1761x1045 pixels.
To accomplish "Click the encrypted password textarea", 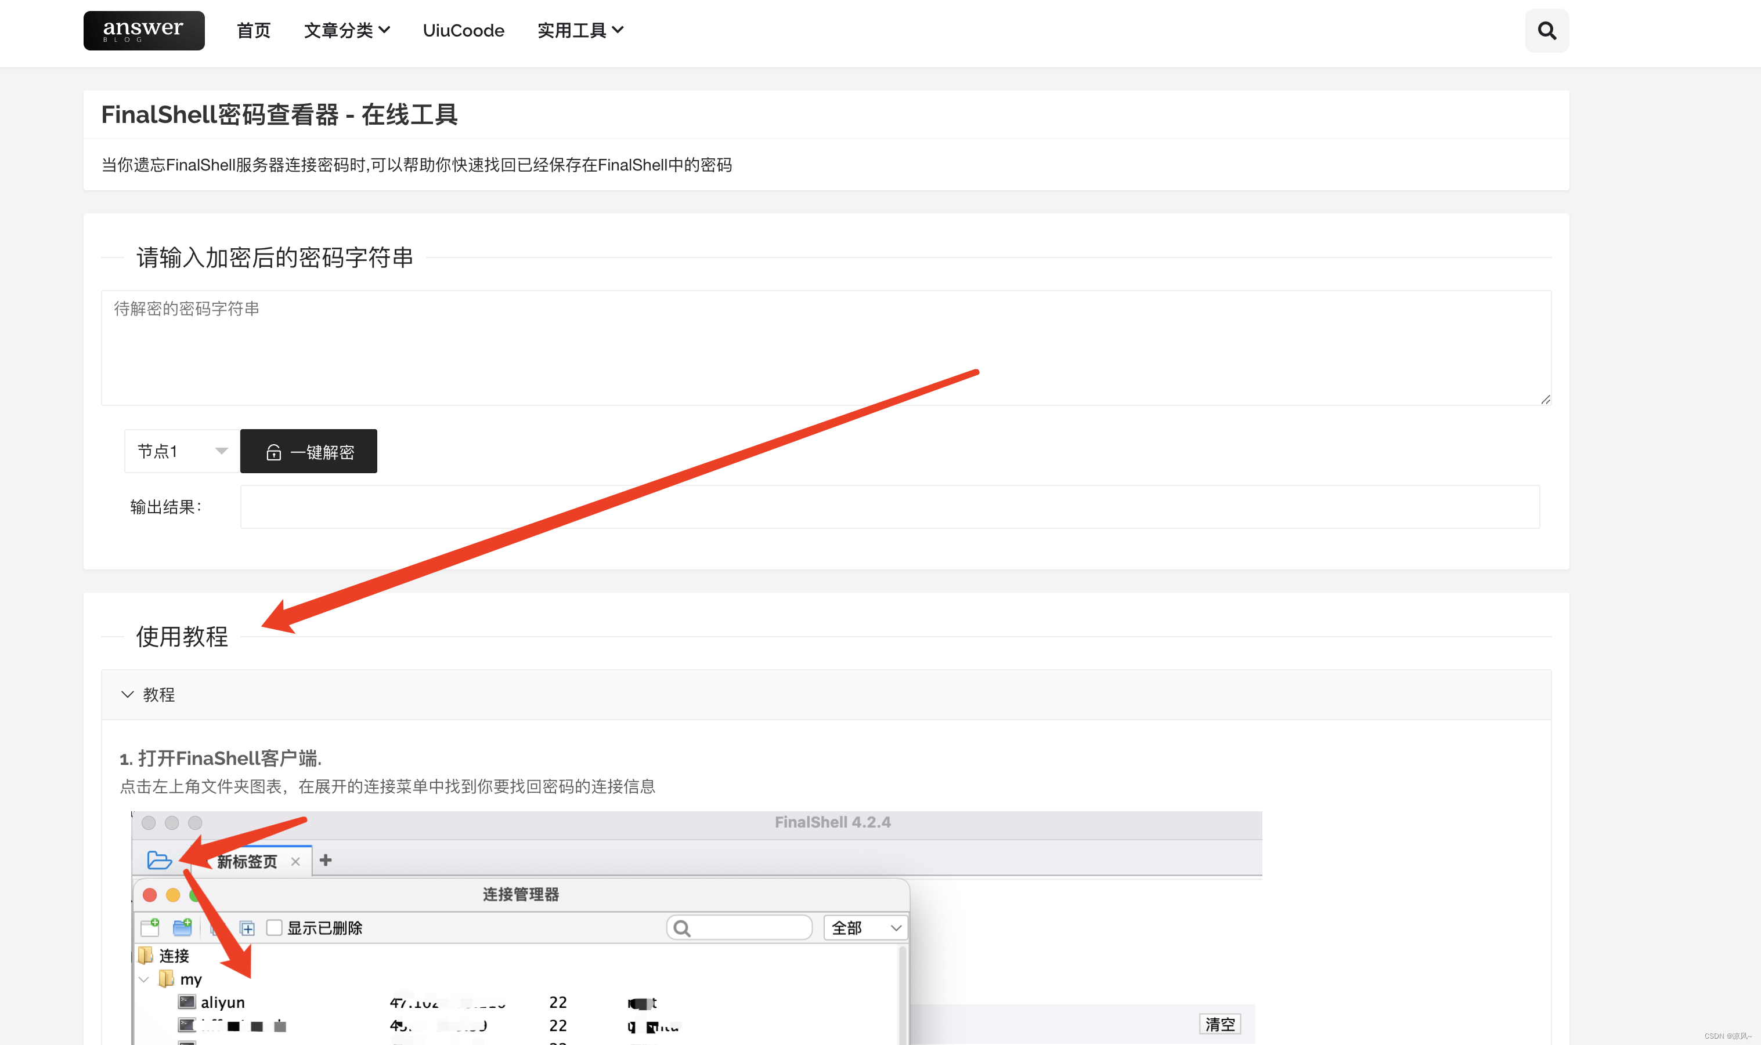I will coord(826,348).
